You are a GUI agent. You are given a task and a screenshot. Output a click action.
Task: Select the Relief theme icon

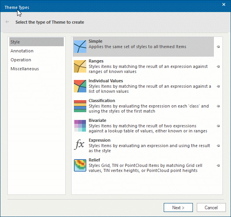tap(80, 165)
